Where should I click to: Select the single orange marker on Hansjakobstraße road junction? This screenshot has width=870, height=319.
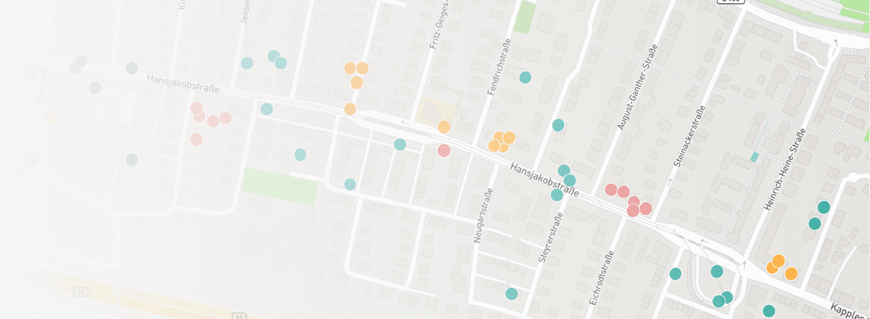tap(350, 109)
